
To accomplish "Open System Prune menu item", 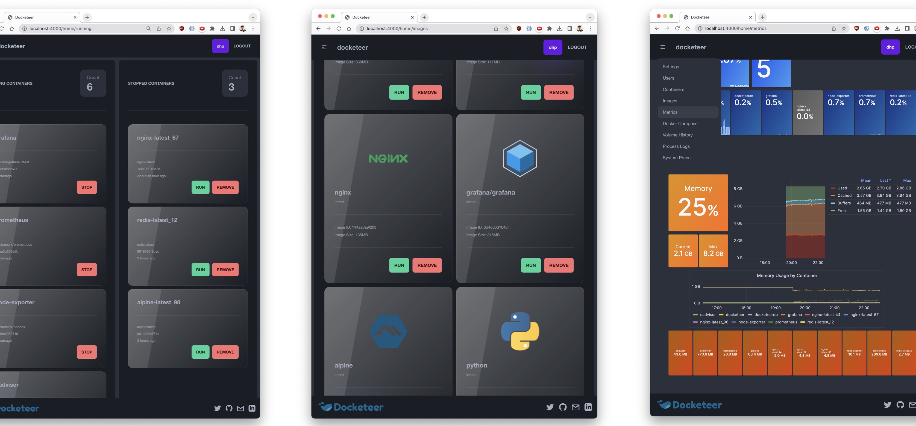I will [x=676, y=158].
